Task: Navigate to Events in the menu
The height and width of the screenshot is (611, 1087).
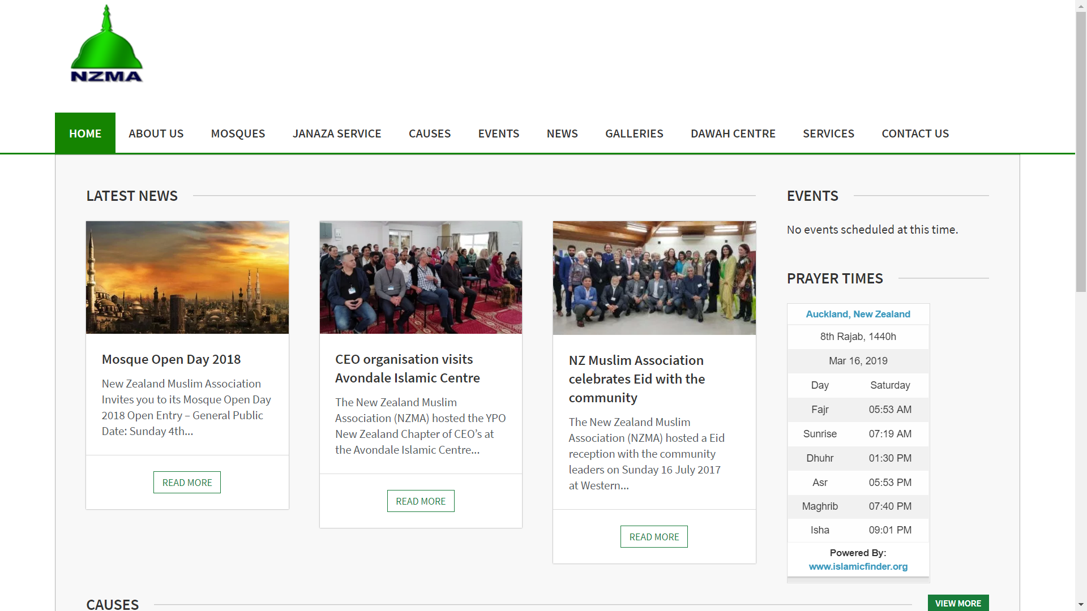Action: [498, 134]
